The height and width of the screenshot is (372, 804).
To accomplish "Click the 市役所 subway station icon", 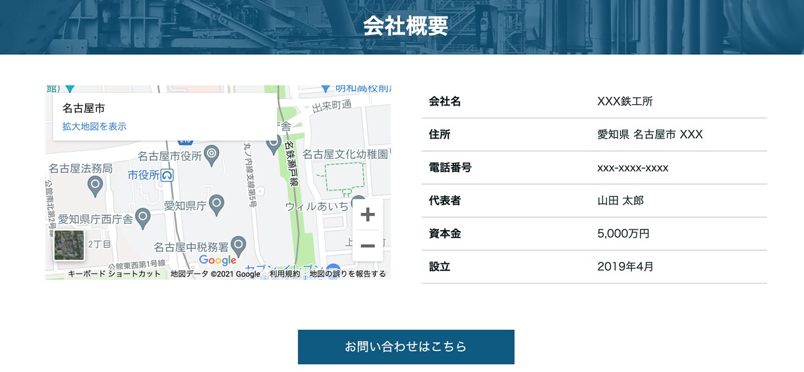I will click(167, 175).
